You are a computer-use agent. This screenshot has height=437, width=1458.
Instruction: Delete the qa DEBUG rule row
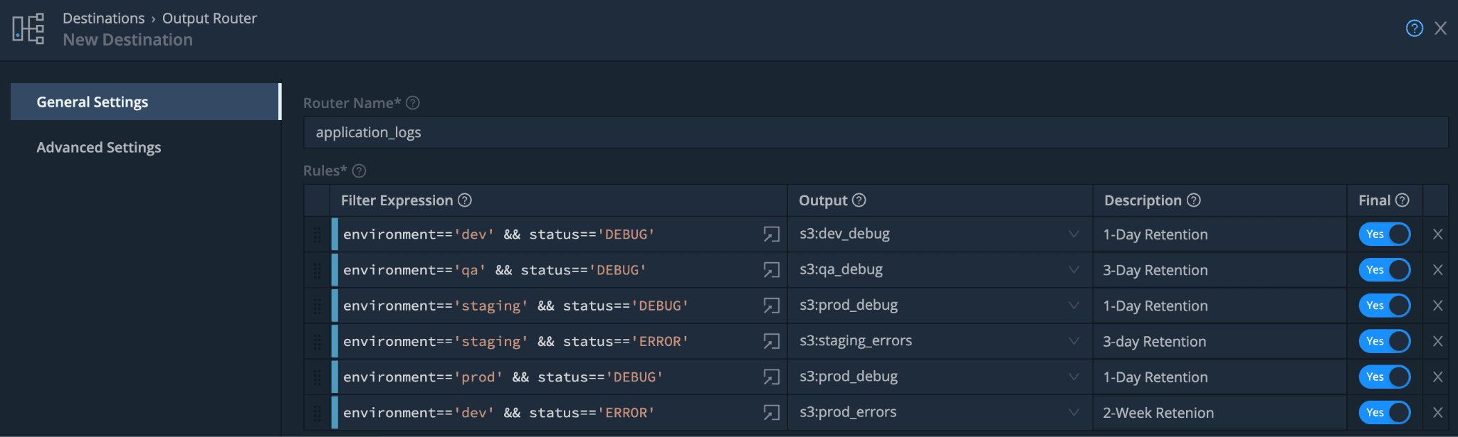[1437, 270]
